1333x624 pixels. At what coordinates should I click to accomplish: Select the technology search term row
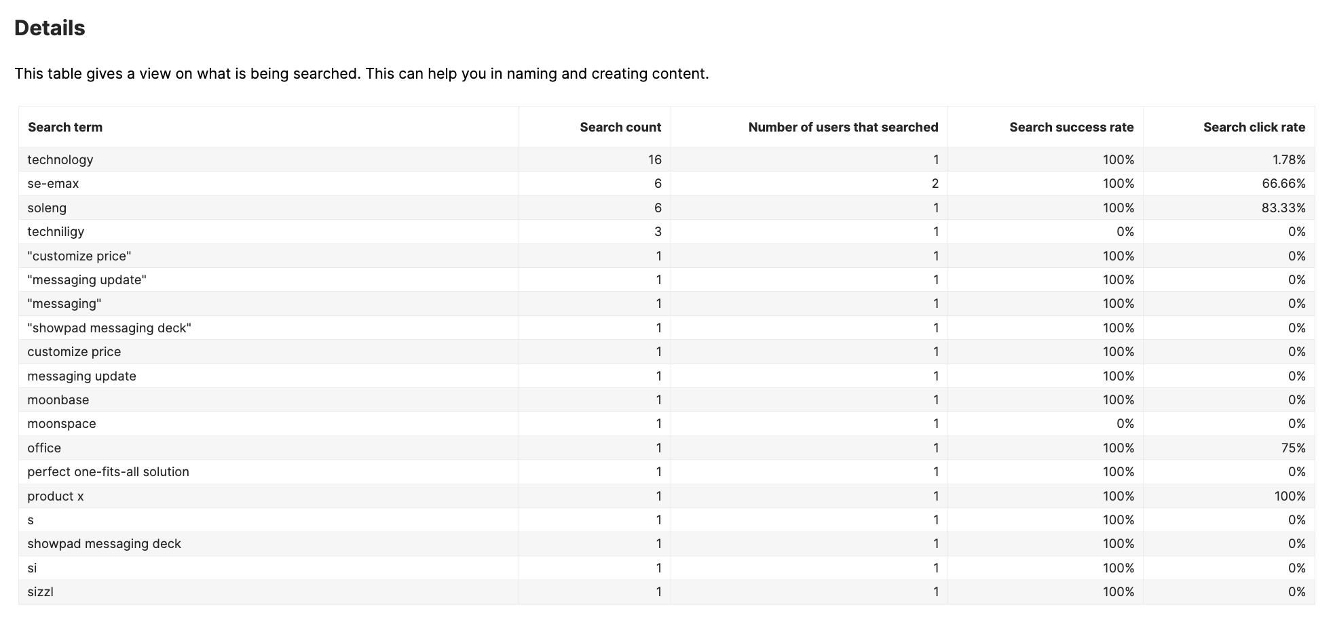(666, 160)
